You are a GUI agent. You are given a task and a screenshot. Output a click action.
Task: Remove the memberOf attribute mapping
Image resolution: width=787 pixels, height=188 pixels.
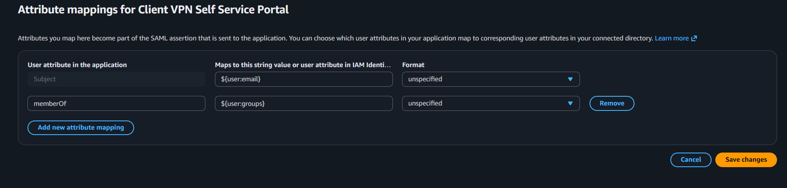[612, 103]
